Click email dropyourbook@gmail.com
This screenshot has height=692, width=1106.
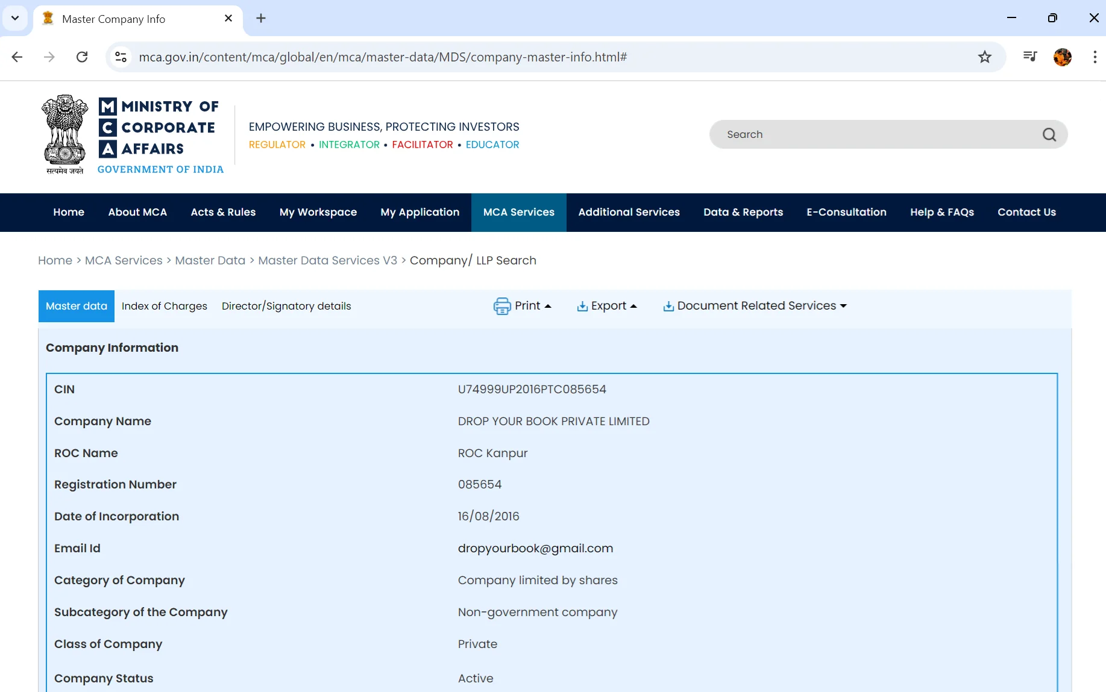(x=535, y=549)
